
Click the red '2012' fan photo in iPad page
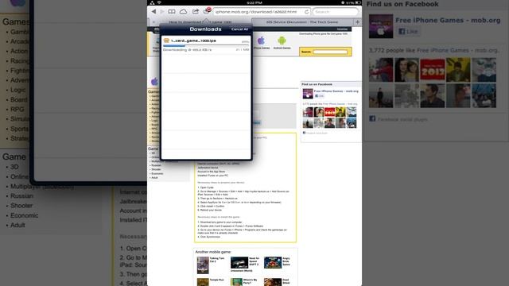(329, 112)
